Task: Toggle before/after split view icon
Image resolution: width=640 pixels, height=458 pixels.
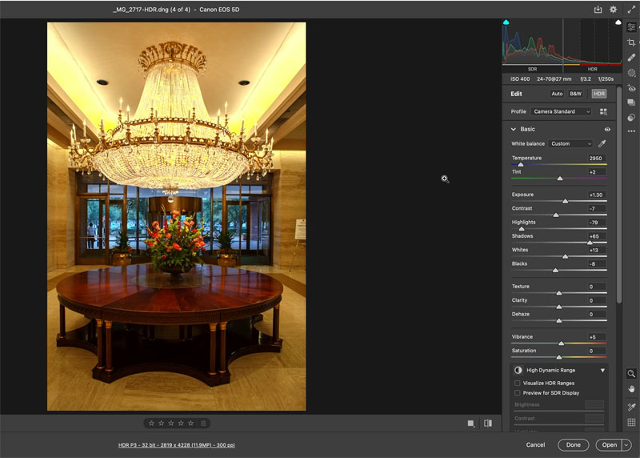Action: coord(488,424)
